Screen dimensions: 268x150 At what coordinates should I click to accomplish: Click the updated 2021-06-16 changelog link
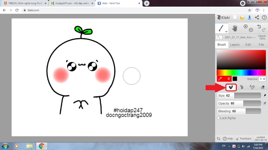tap(260, 139)
